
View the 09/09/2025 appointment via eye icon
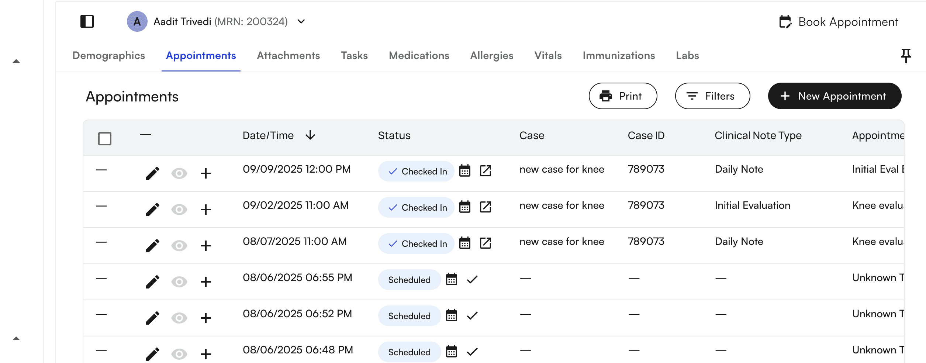[x=179, y=173]
